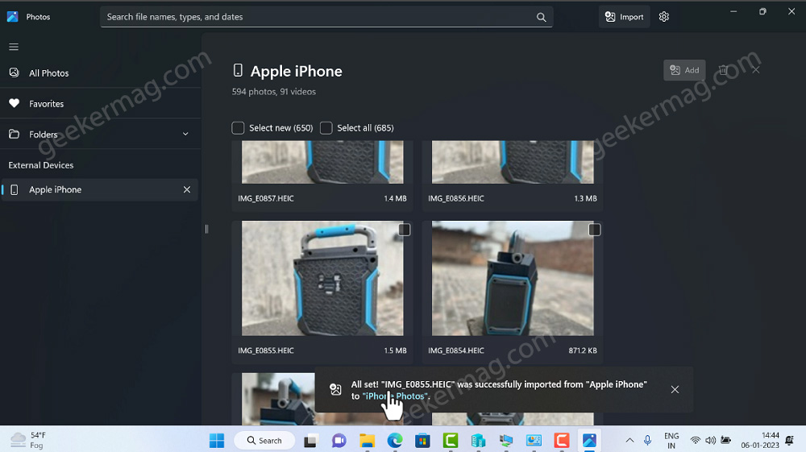Check the Select new (650) checkbox
Image resolution: width=806 pixels, height=452 pixels.
click(238, 128)
